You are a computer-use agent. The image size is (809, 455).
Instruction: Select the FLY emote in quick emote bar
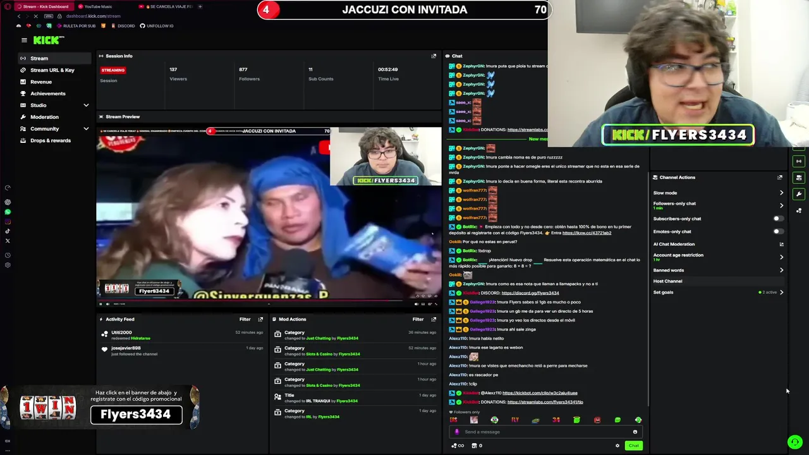(515, 420)
